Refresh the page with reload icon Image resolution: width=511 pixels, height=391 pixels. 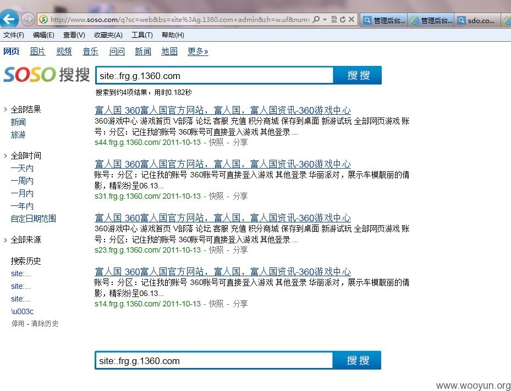coord(342,20)
